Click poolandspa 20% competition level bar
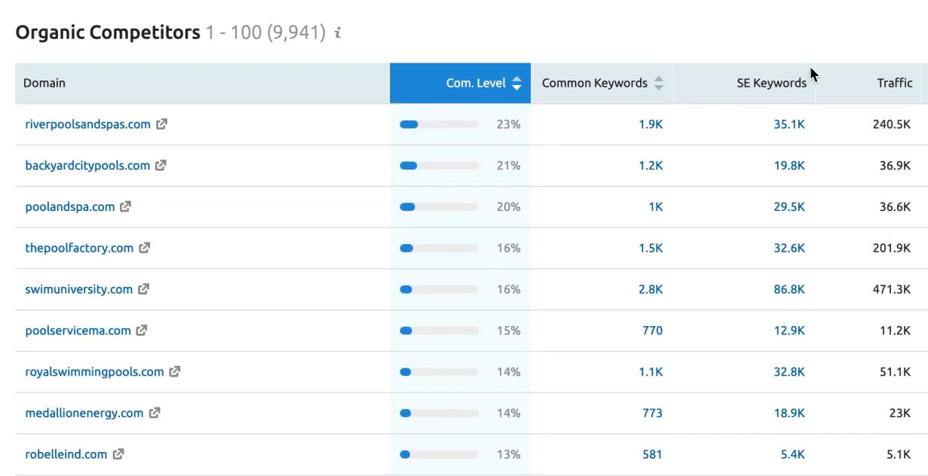The height and width of the screenshot is (476, 928). (439, 206)
